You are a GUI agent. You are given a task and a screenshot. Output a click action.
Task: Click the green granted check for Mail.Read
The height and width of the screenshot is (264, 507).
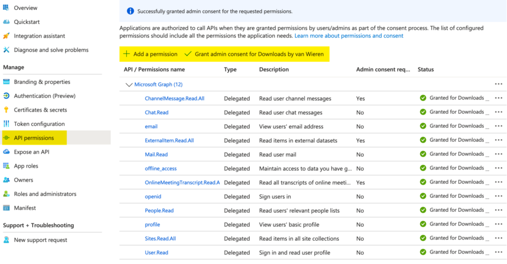pos(423,154)
